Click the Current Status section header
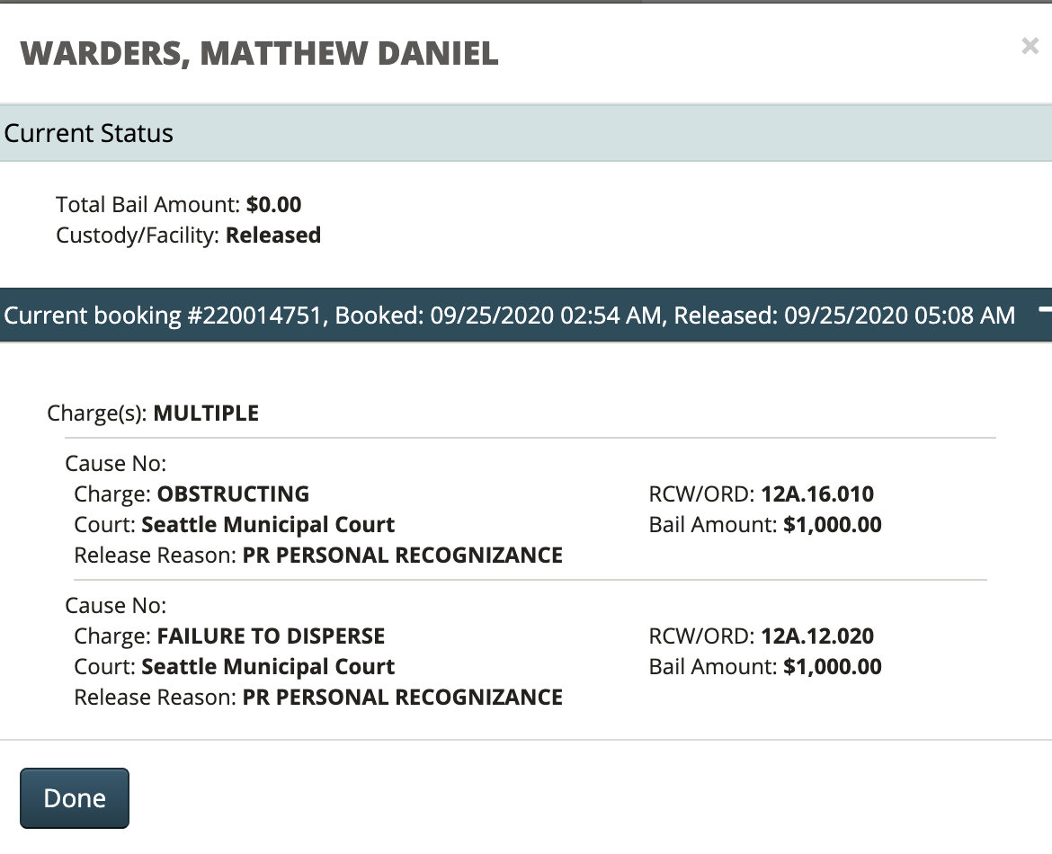 89,134
